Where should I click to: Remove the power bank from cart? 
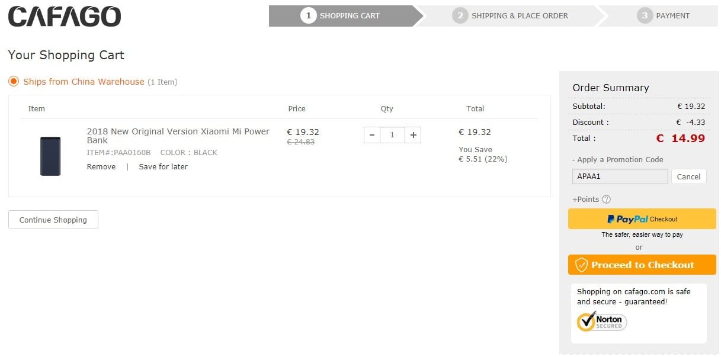pos(101,167)
